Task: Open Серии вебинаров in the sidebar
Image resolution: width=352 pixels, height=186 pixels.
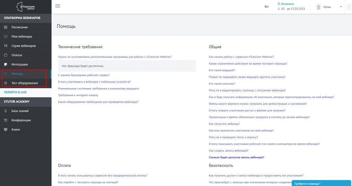Action: point(23,46)
